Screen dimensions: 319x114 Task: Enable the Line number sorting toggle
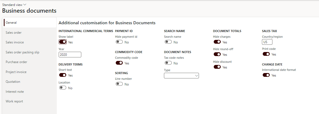(x=119, y=84)
